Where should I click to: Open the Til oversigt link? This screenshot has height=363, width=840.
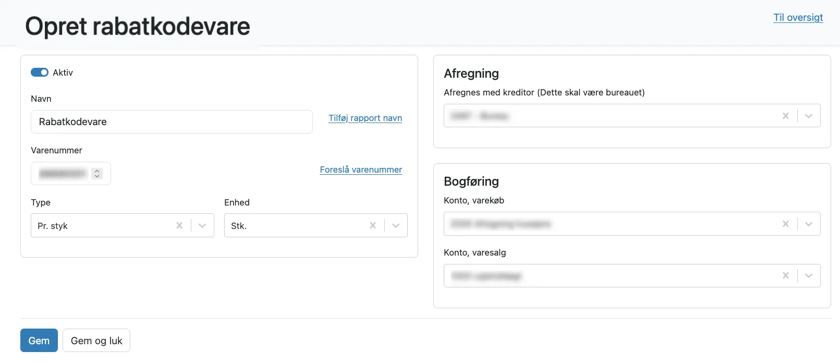click(x=798, y=17)
